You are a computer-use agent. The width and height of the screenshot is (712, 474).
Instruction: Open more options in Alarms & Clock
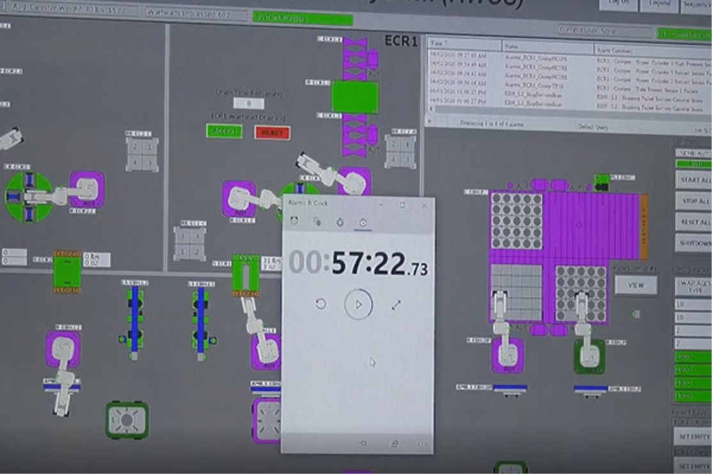422,443
